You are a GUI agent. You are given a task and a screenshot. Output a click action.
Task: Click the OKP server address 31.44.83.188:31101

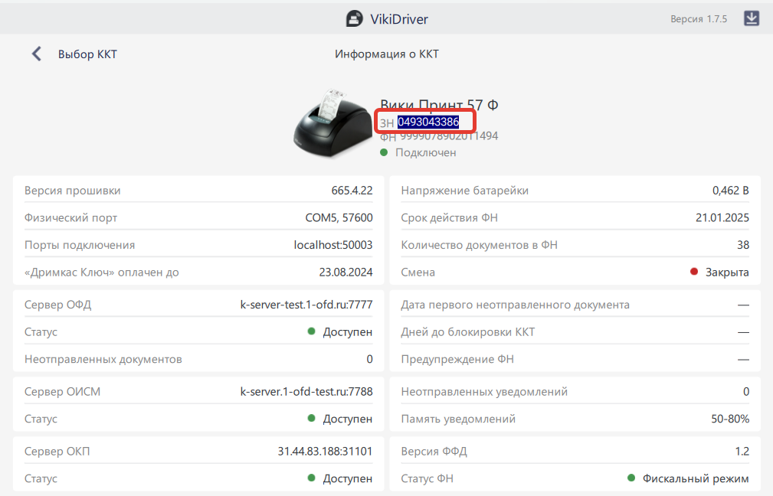pos(325,451)
